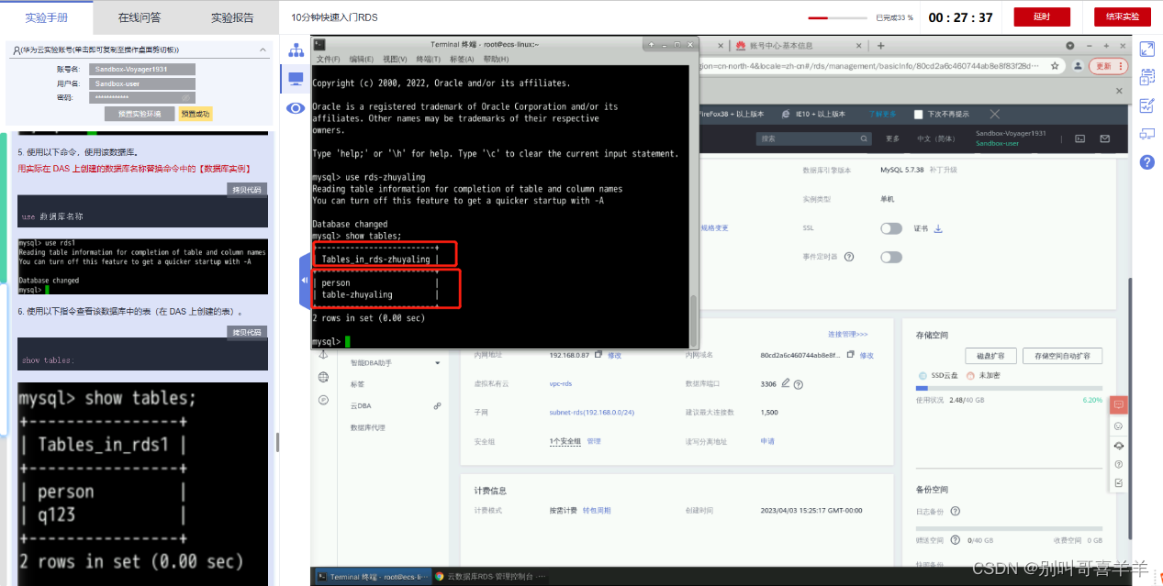Click the screen share icon on right rail
Image resolution: width=1163 pixels, height=586 pixels.
coord(1146,134)
